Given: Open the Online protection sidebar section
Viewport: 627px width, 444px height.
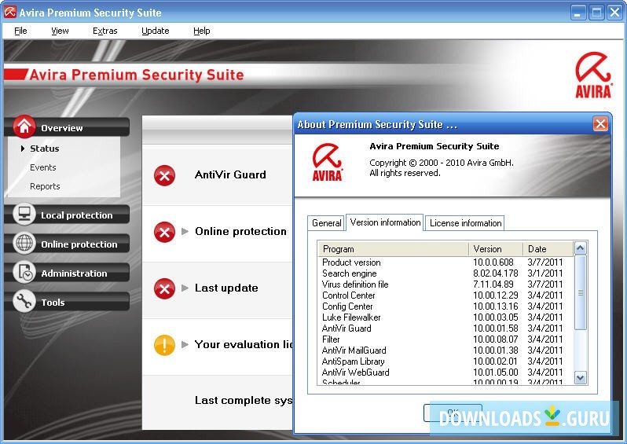Looking at the screenshot, I should (68, 244).
